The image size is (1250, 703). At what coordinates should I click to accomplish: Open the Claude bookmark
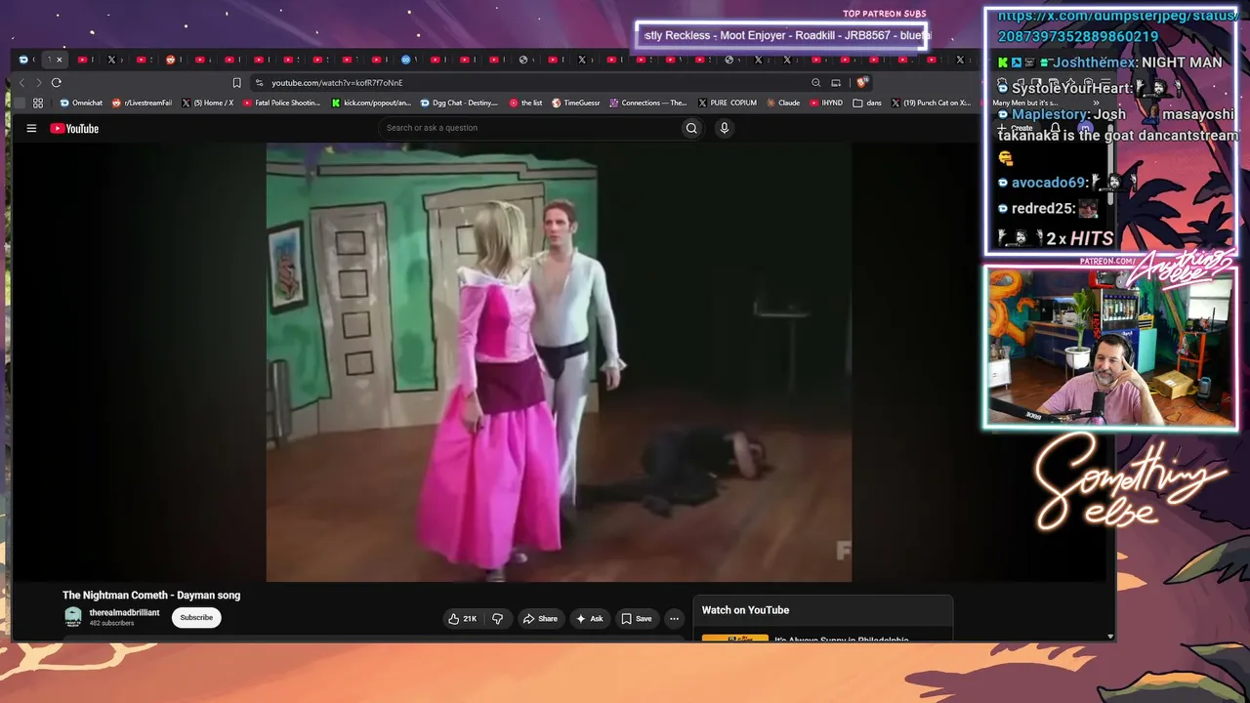pyautogui.click(x=783, y=103)
